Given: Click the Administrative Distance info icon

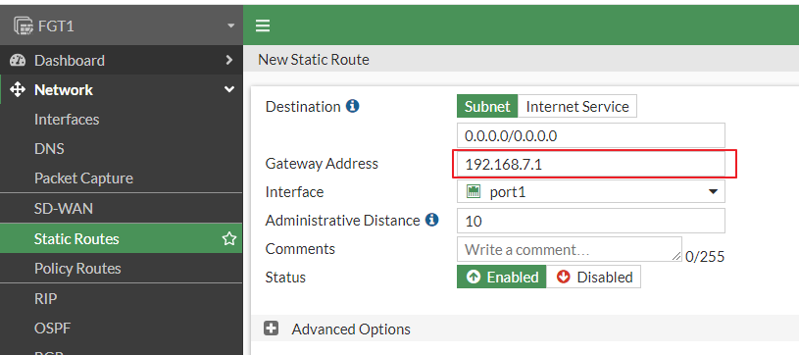Looking at the screenshot, I should coord(432,220).
